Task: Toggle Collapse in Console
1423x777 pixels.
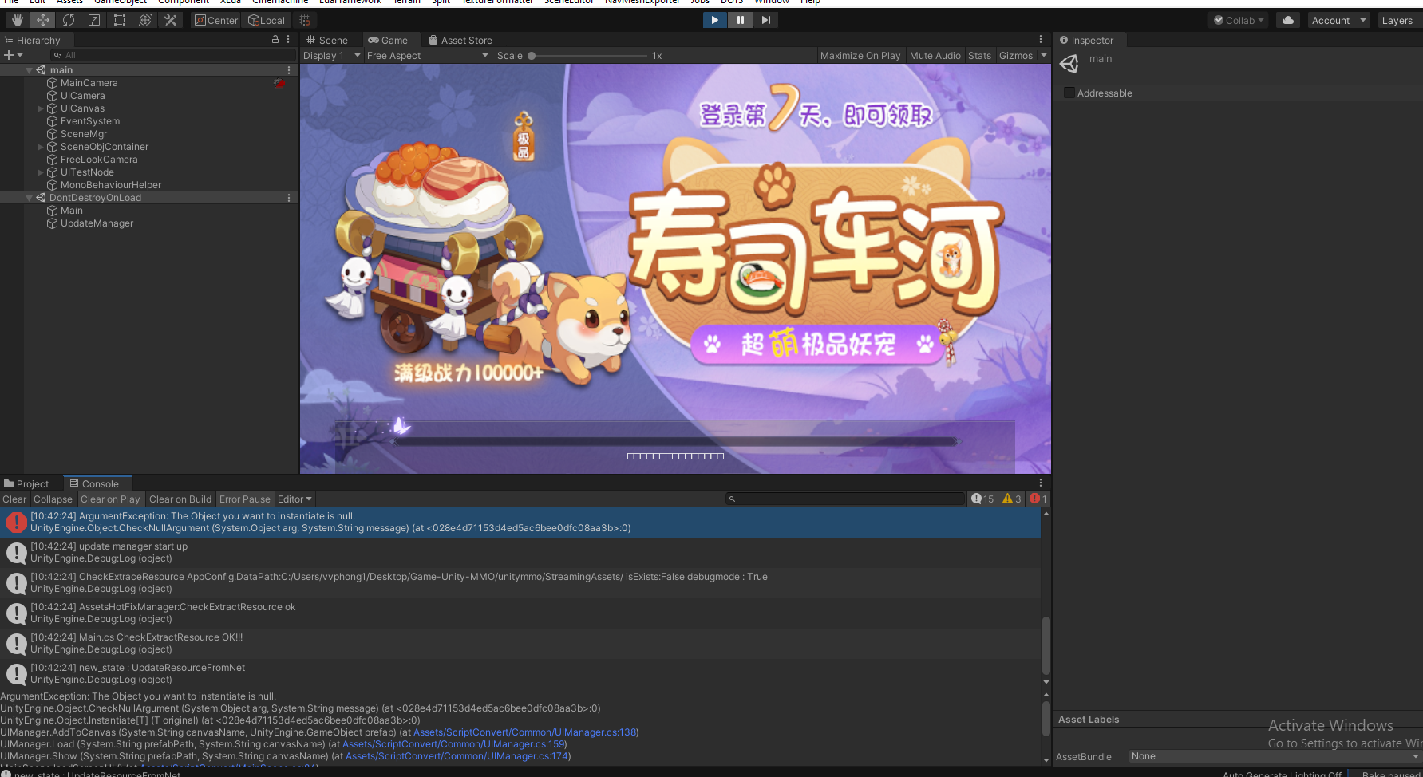Action: click(53, 499)
